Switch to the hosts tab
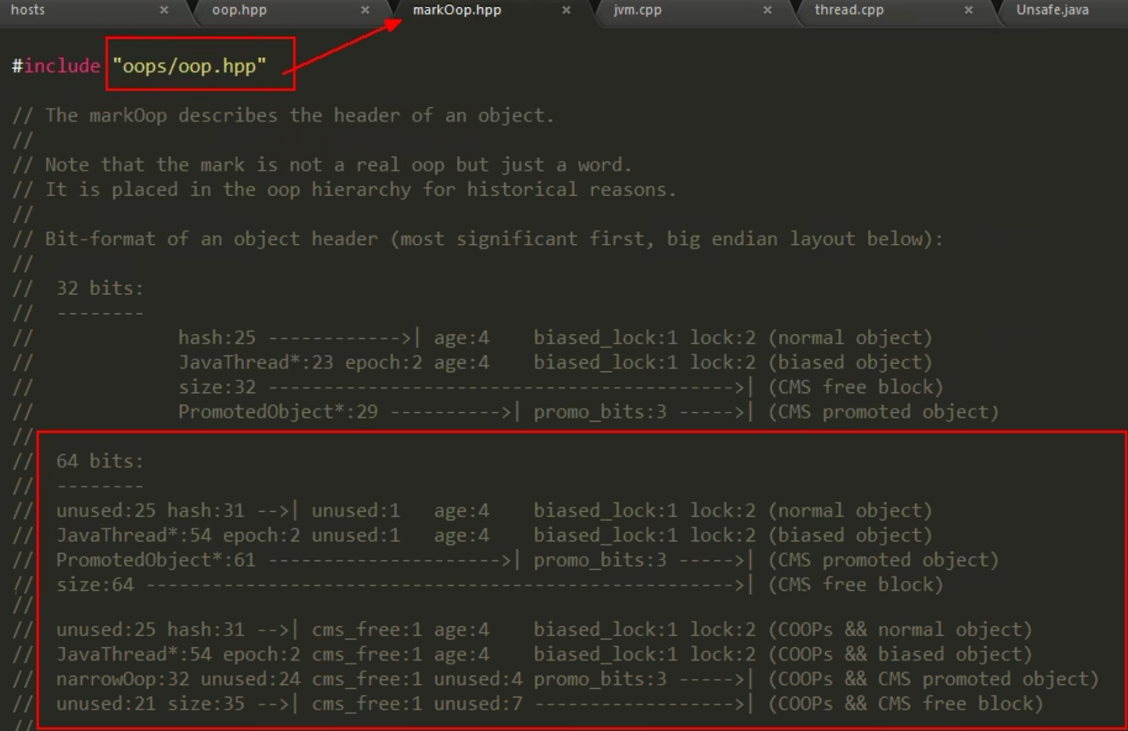This screenshot has width=1128, height=731. 28,10
